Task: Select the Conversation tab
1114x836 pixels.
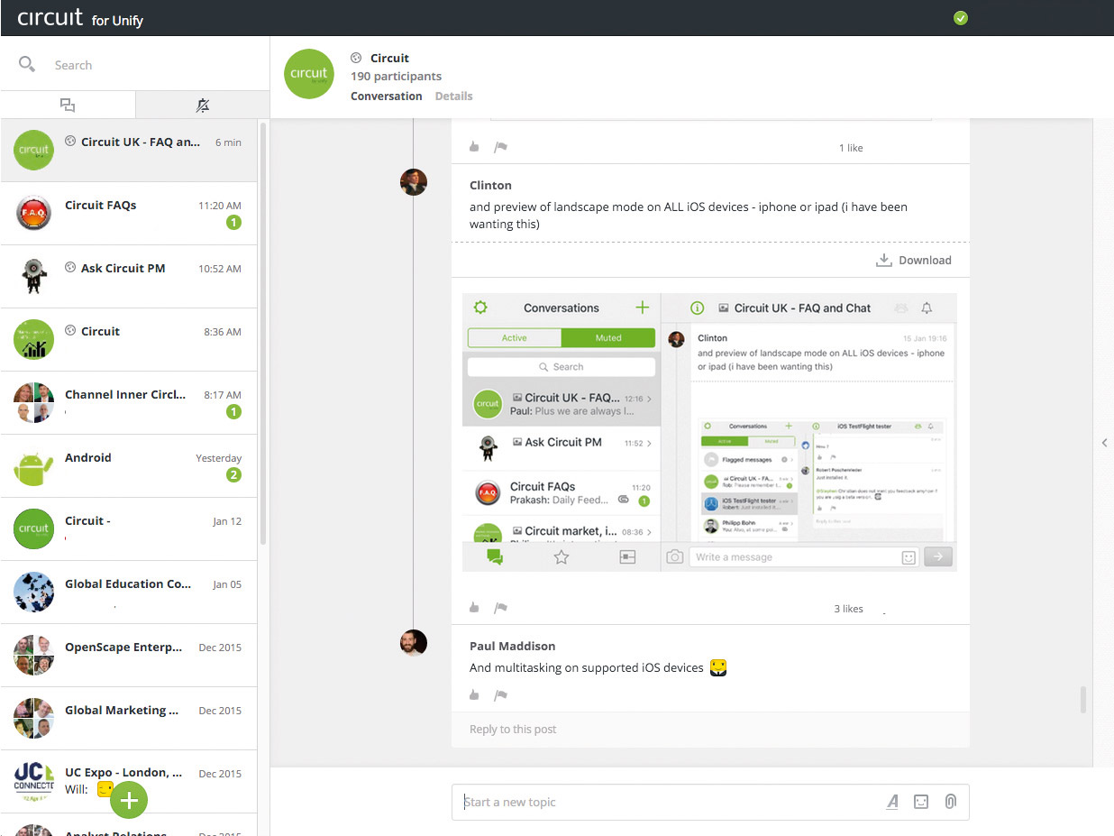Action: point(387,96)
